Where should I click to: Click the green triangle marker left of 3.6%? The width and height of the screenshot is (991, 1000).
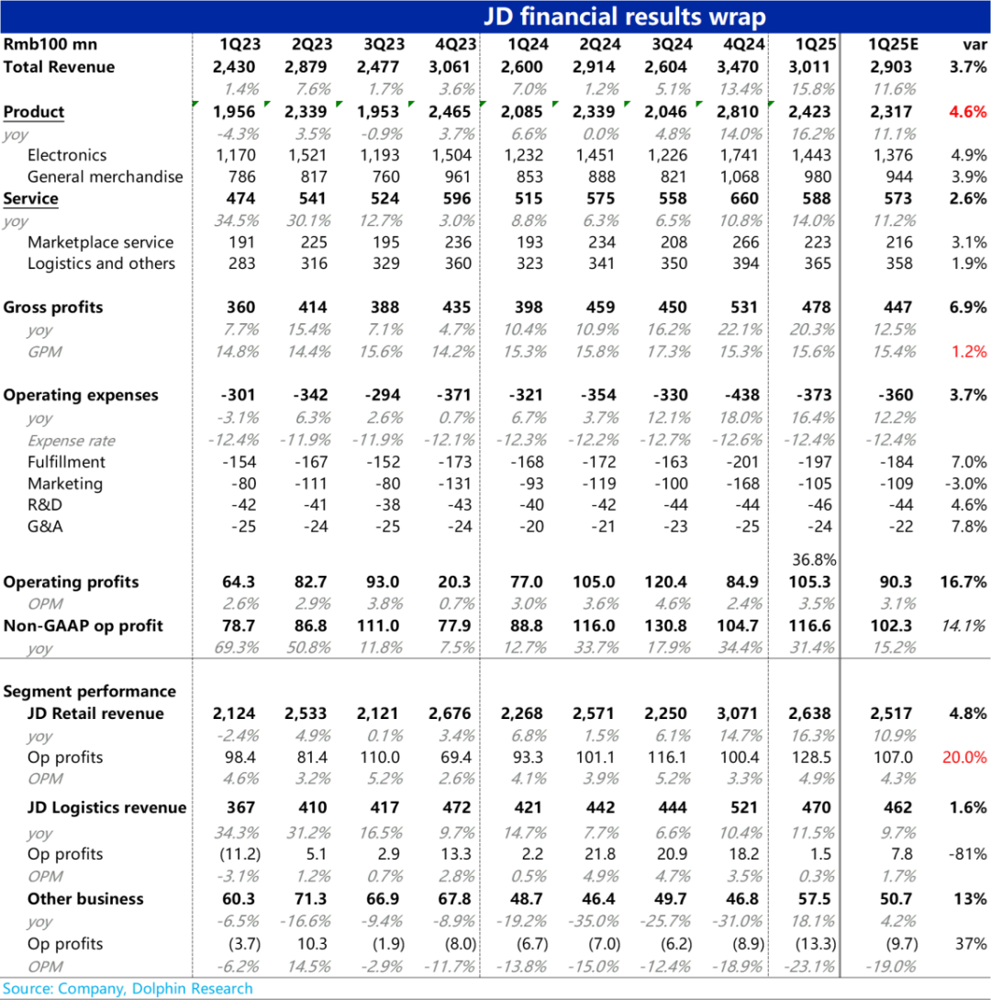[x=411, y=104]
